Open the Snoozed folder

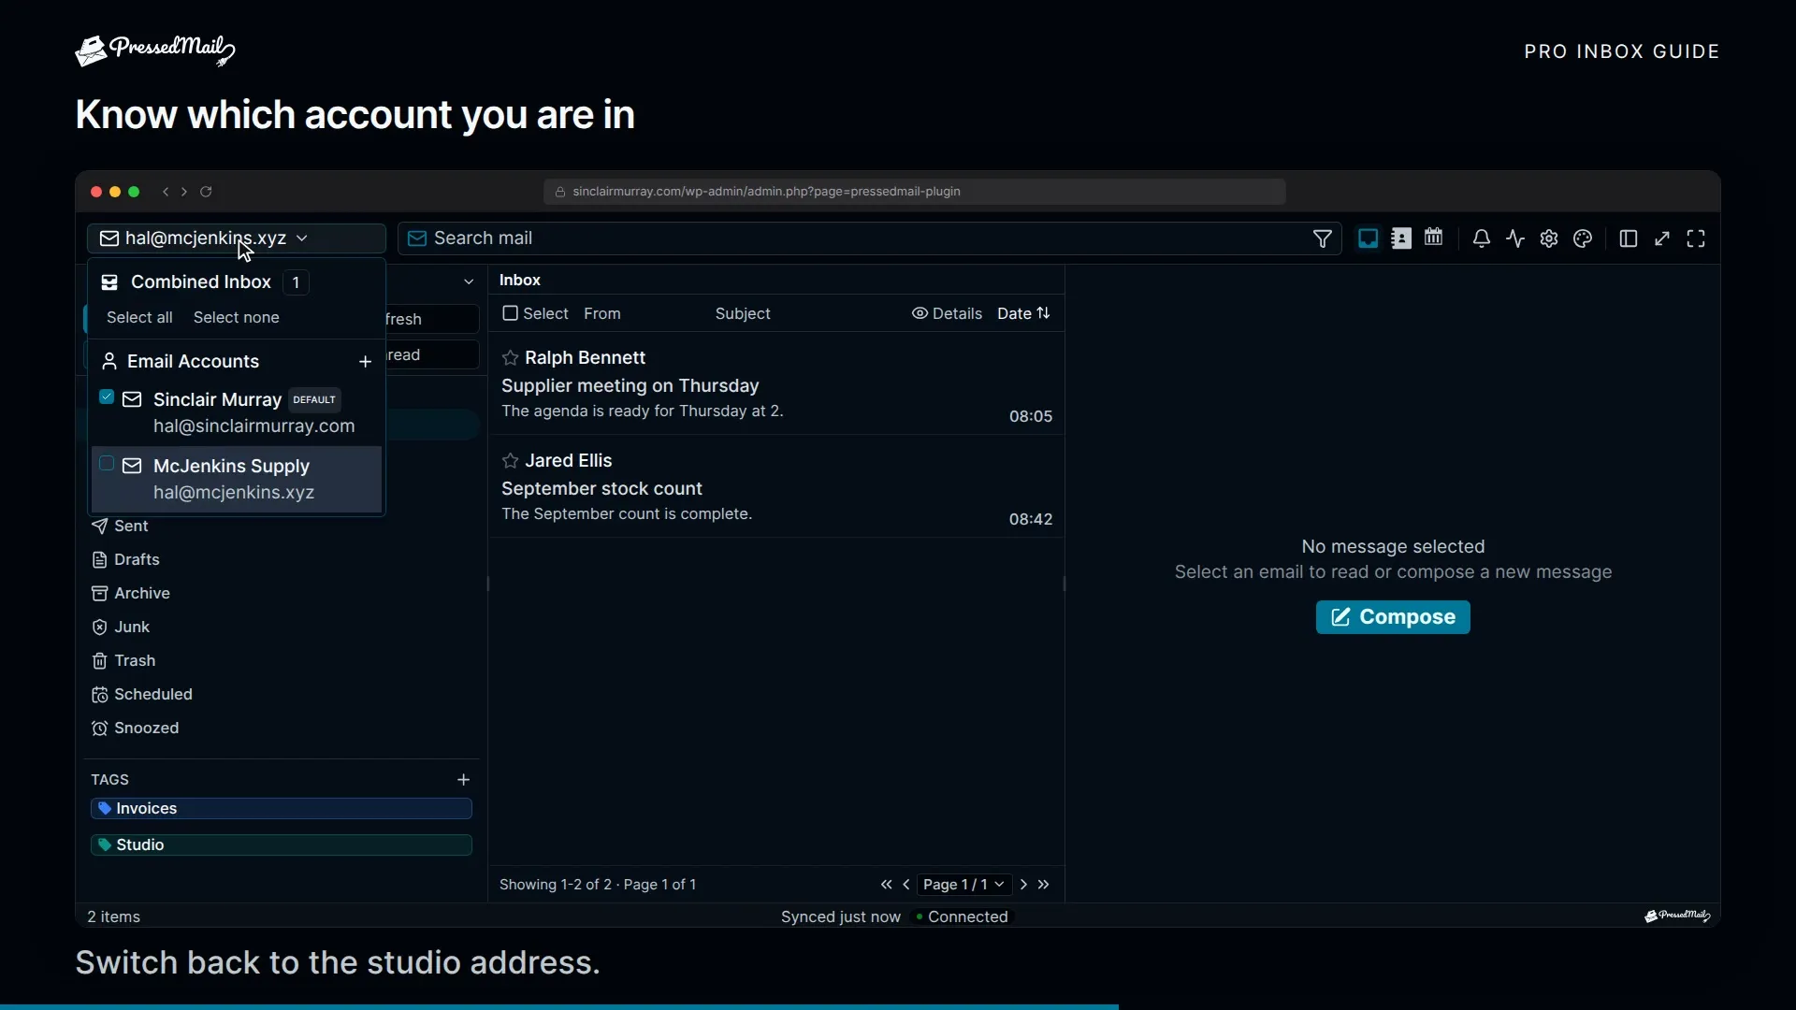pos(136,729)
